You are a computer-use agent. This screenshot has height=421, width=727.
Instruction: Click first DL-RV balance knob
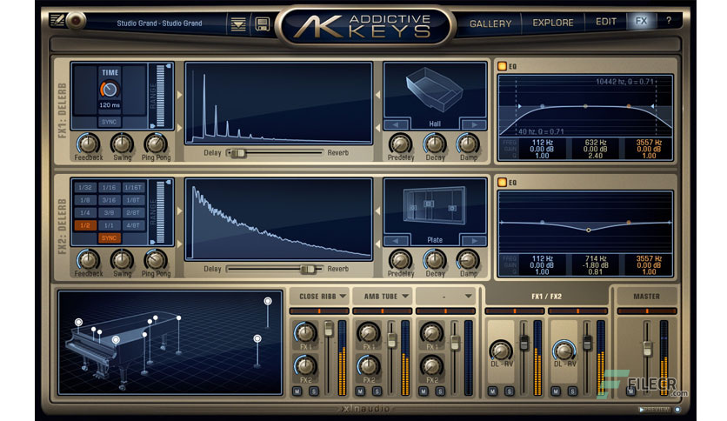pos(501,350)
